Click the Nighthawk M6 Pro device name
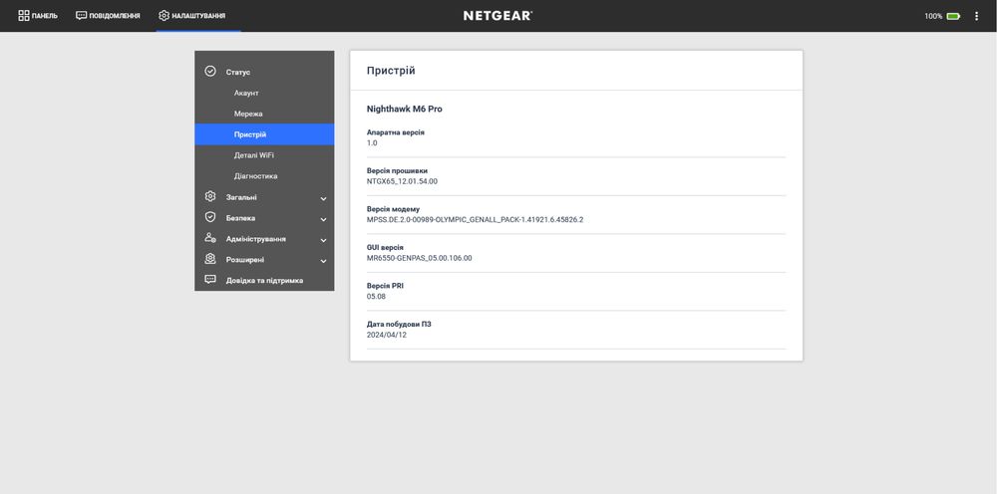The width and height of the screenshot is (997, 494). click(405, 110)
